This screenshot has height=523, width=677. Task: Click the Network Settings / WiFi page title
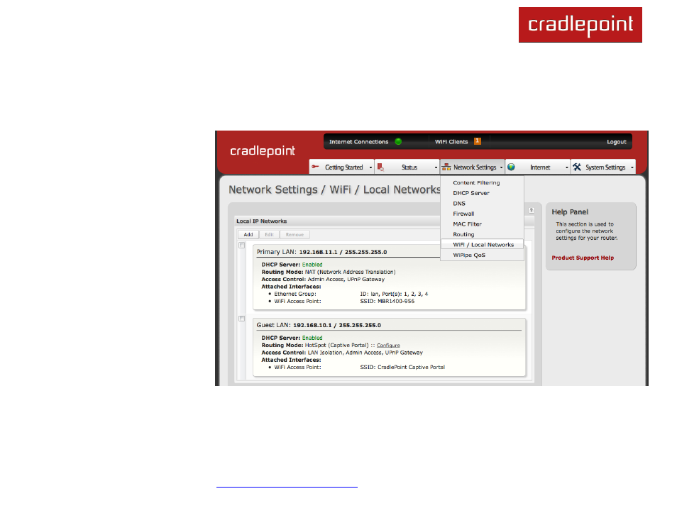pyautogui.click(x=335, y=190)
